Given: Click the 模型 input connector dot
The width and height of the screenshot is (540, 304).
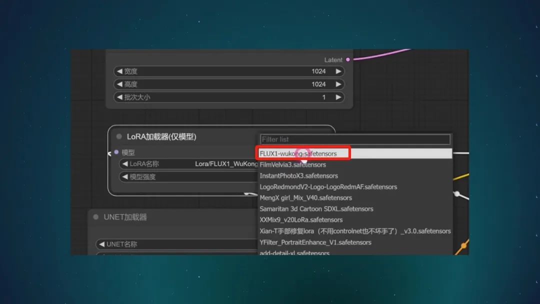Looking at the screenshot, I should (116, 152).
